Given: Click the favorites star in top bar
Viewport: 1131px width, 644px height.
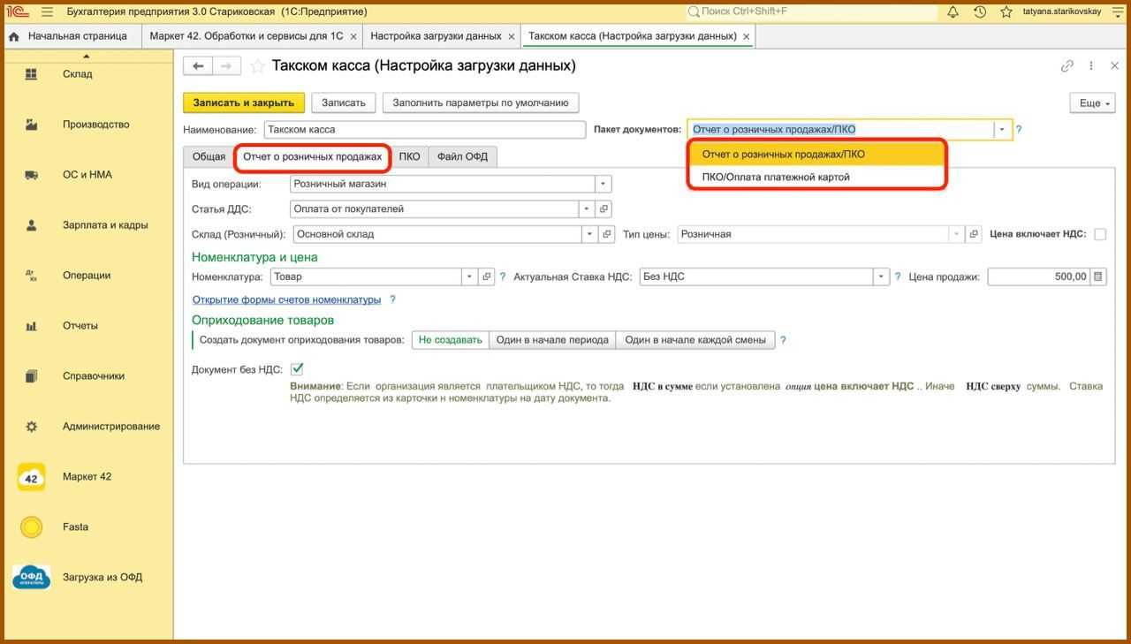Looking at the screenshot, I should click(x=1006, y=11).
